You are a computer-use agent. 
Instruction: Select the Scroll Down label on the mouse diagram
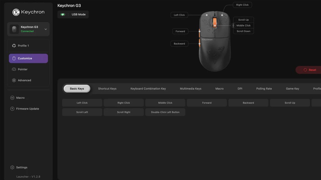click(243, 31)
